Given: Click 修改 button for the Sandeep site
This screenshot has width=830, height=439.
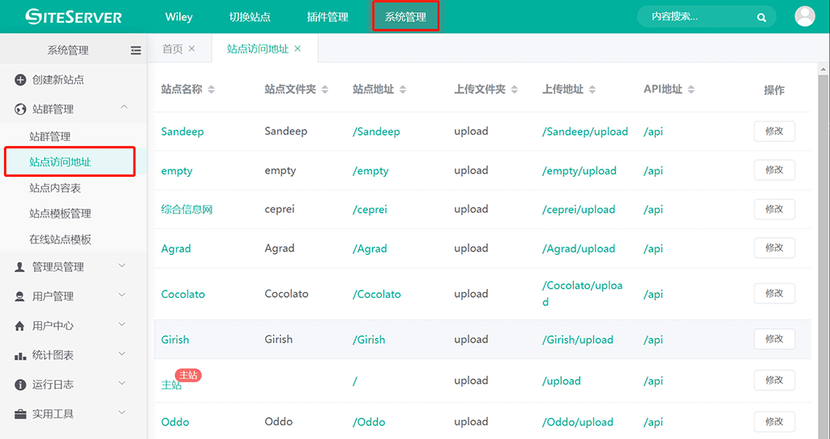Looking at the screenshot, I should 774,131.
